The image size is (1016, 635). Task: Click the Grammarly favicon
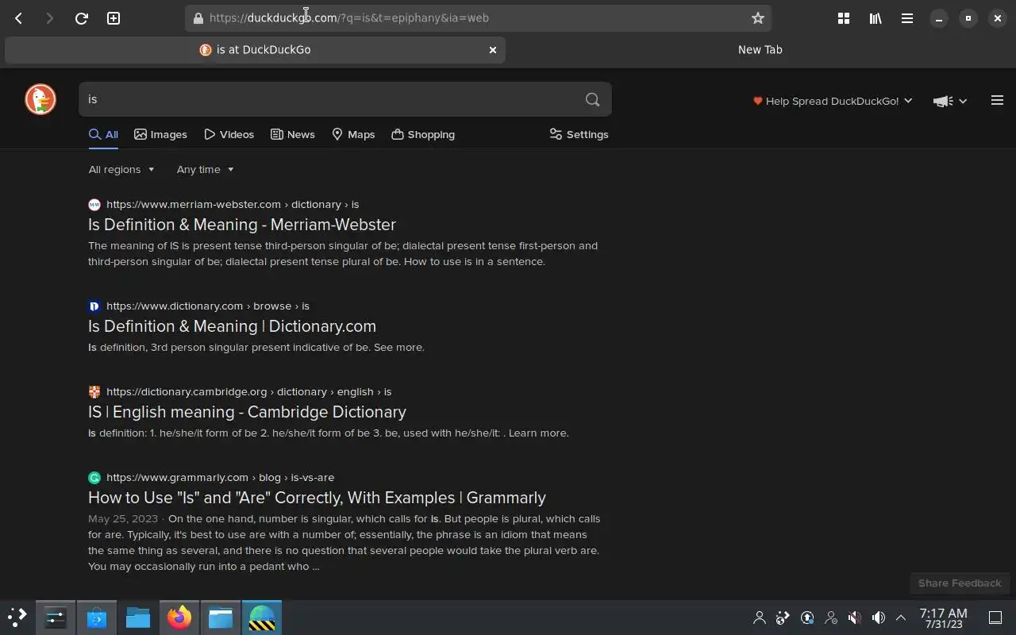click(94, 477)
